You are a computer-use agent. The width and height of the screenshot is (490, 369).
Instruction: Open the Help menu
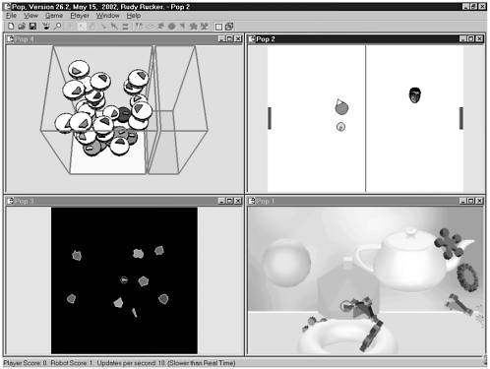tap(134, 16)
